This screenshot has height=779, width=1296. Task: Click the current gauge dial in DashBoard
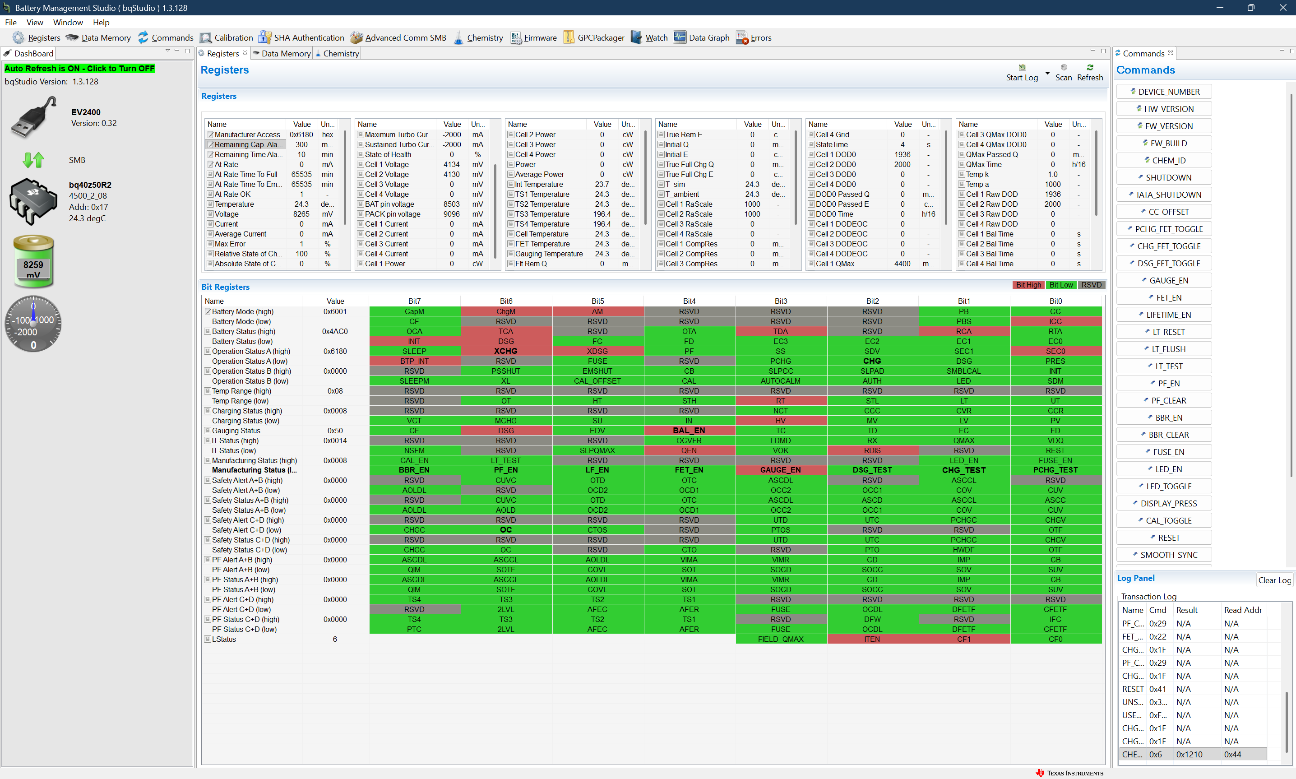[33, 323]
